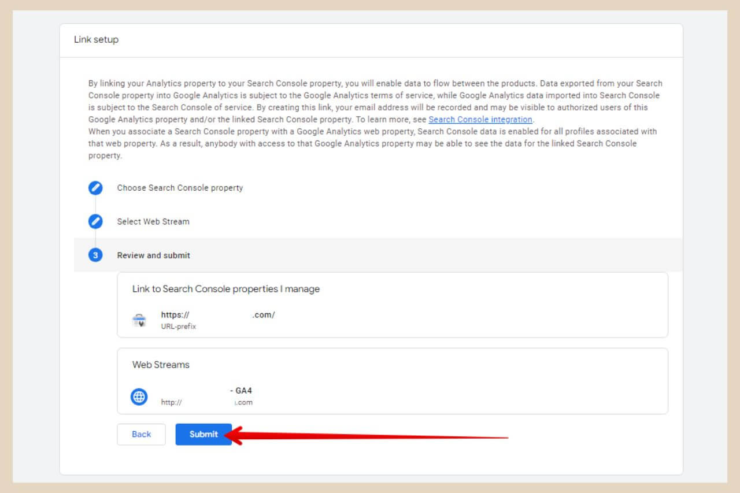Click the Link to Search Console properties heading

coord(226,288)
